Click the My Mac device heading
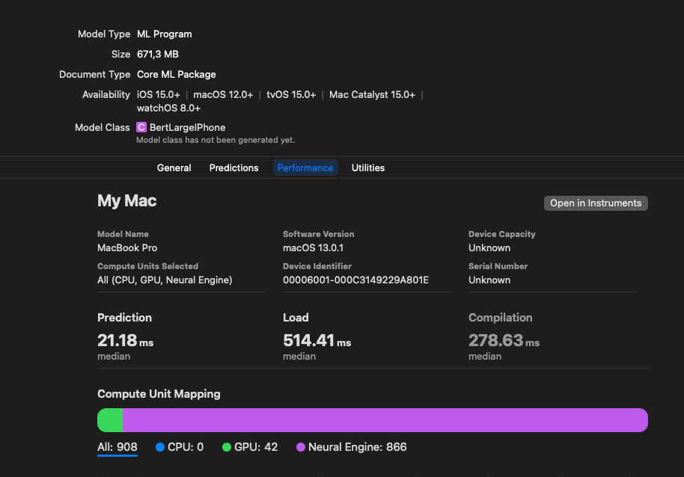Screen dimensions: 684x477 point(127,200)
